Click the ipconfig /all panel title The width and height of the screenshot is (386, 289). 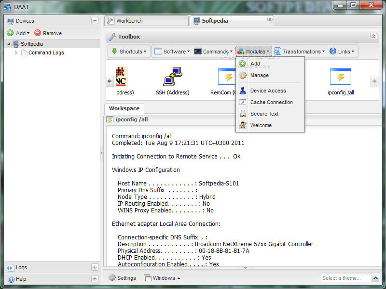click(132, 119)
